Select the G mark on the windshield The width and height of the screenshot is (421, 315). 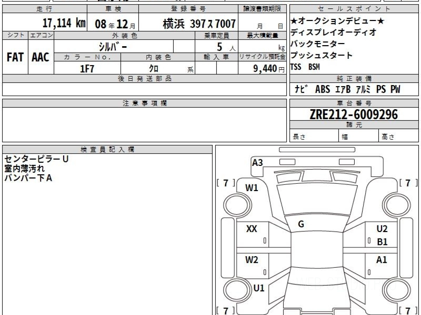(301, 224)
